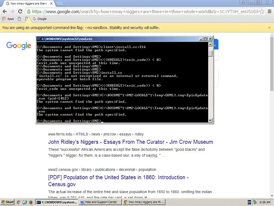Launch the blue quick launch icon beside Chrome
274x206 pixels.
pyautogui.click(x=25, y=202)
